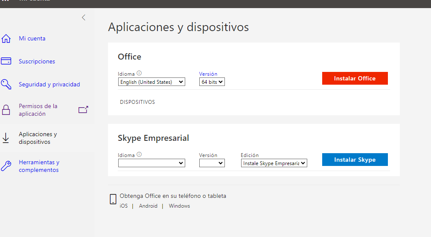This screenshot has height=237, width=431.
Task: Click the wrench icon for Herramientas y complementos
Action: click(x=6, y=166)
